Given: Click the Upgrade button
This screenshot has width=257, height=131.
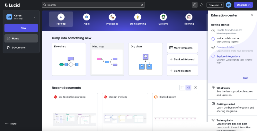Looking at the screenshot, I should (x=244, y=5).
